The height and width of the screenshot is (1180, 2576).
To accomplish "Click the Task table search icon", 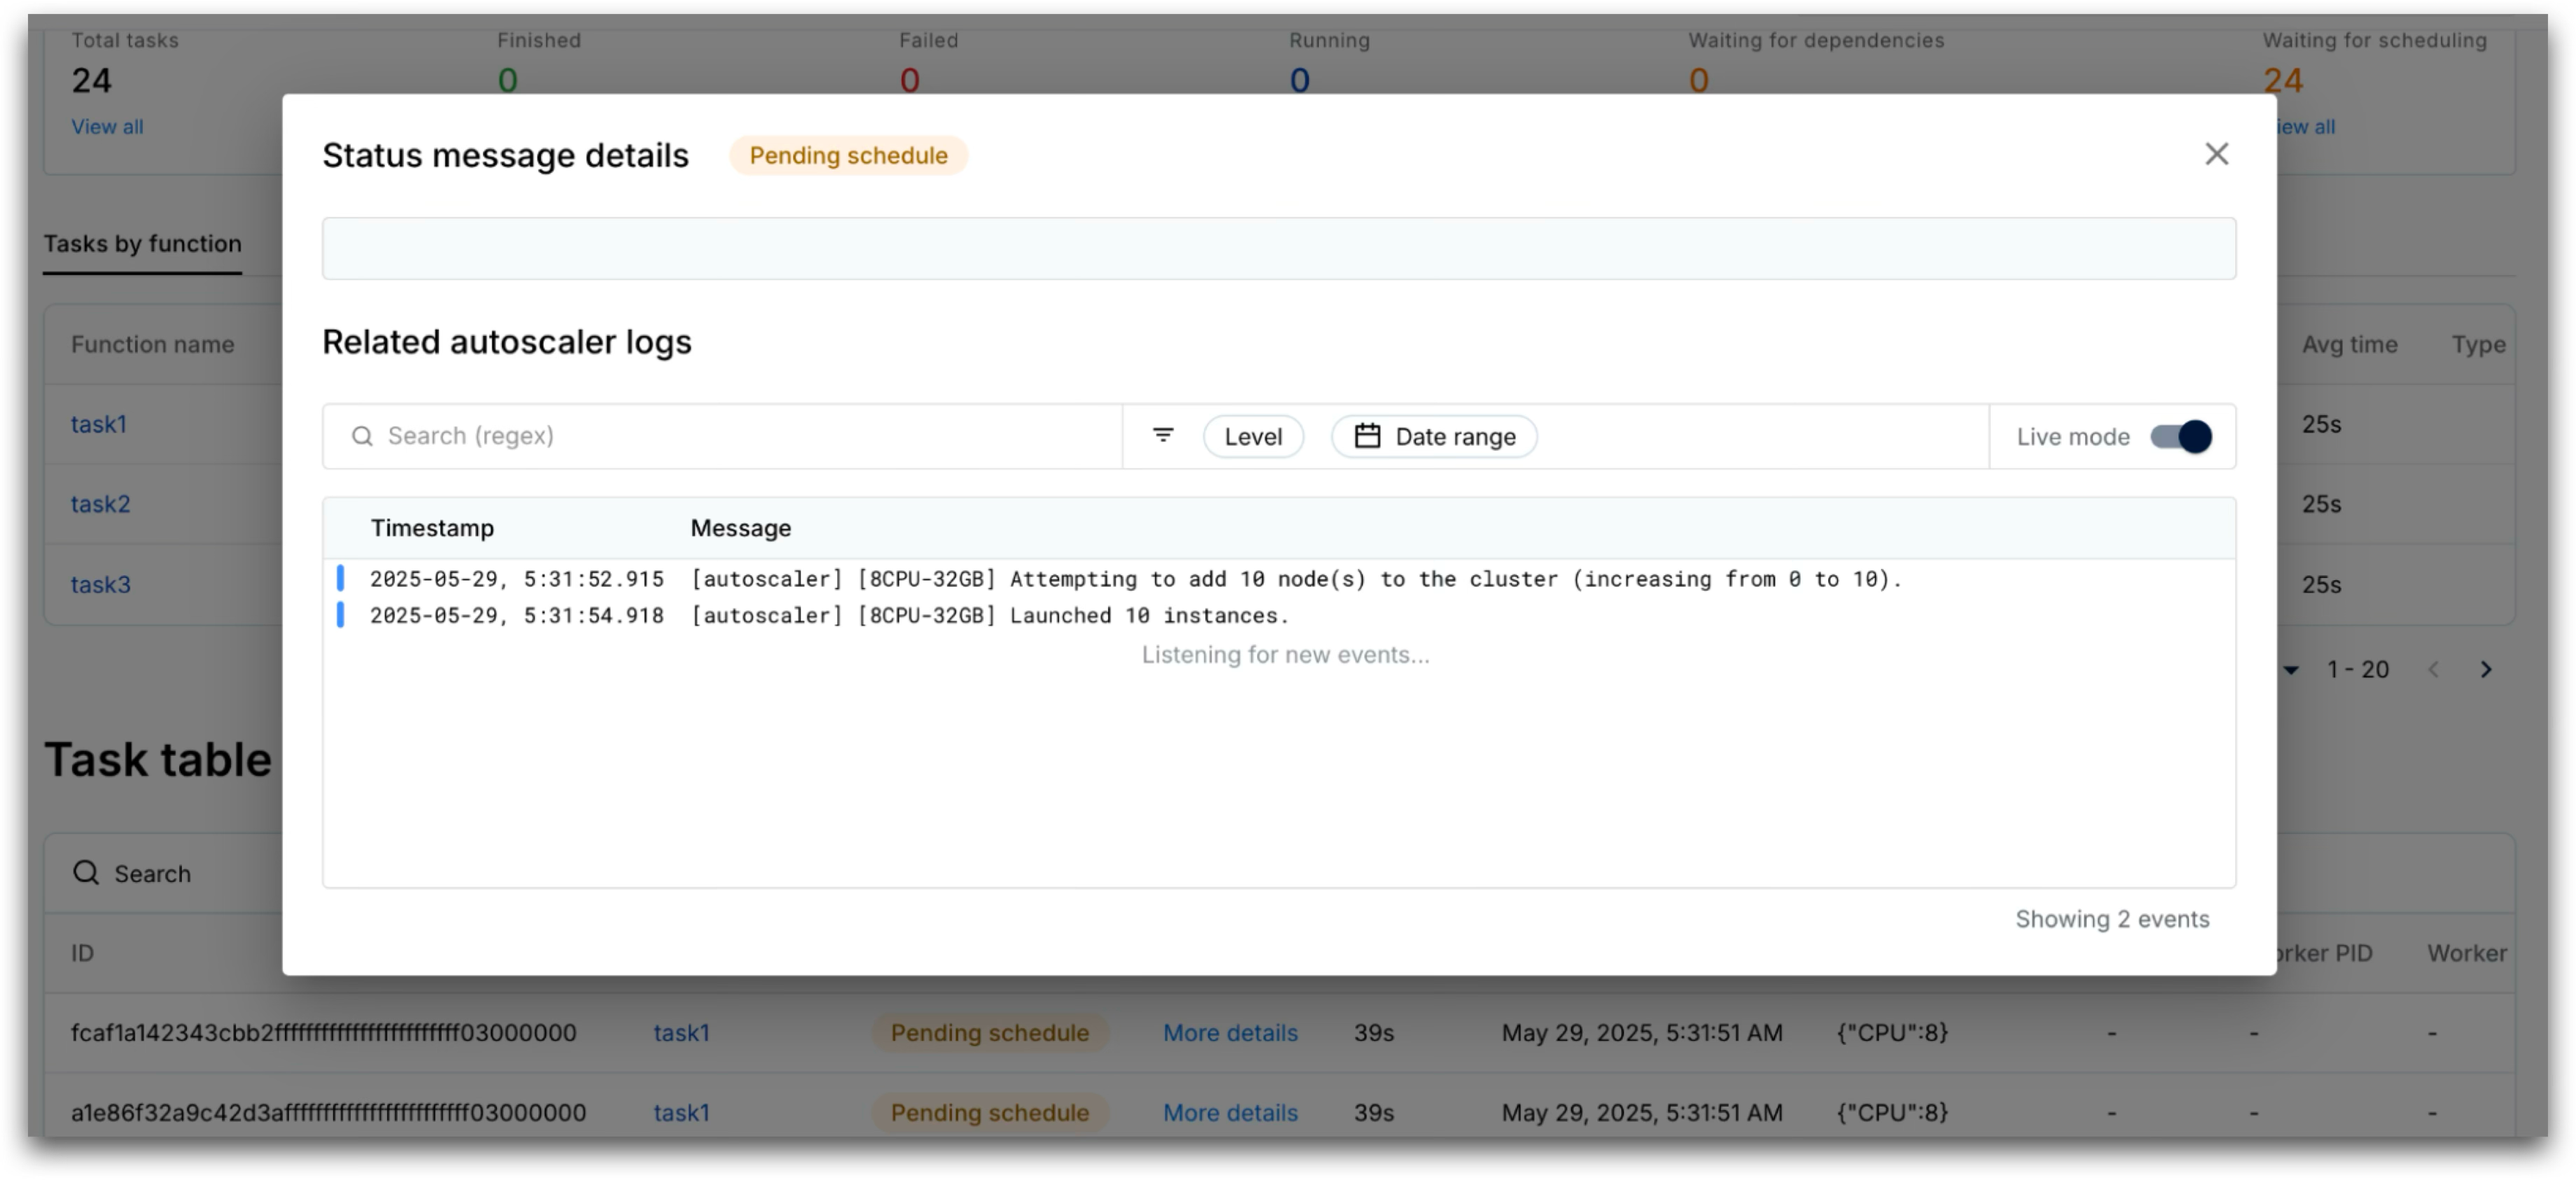I will [86, 872].
